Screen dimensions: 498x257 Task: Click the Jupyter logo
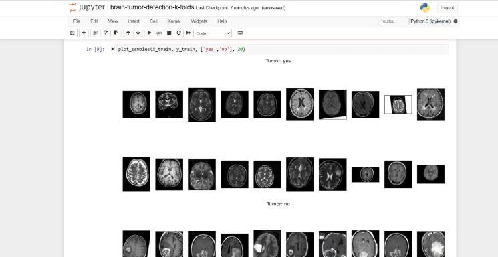pos(87,7)
